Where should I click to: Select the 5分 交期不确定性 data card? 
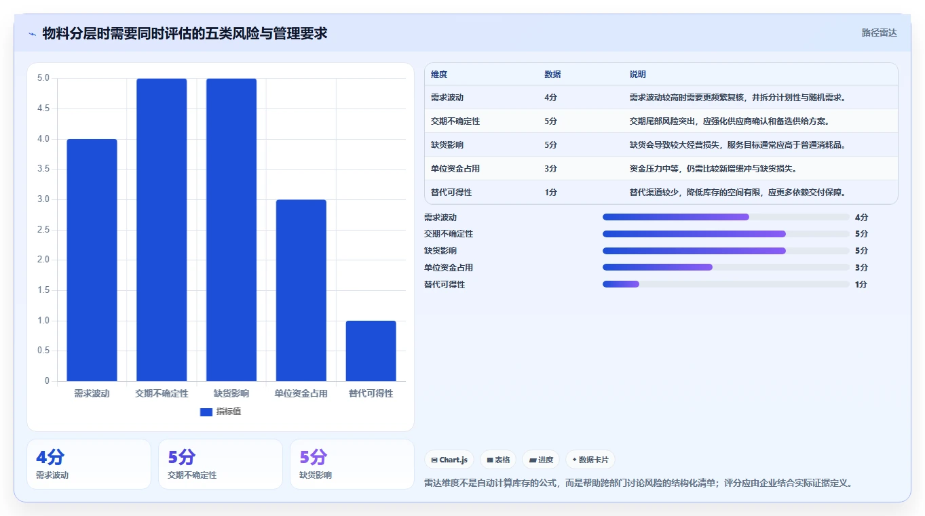[221, 464]
